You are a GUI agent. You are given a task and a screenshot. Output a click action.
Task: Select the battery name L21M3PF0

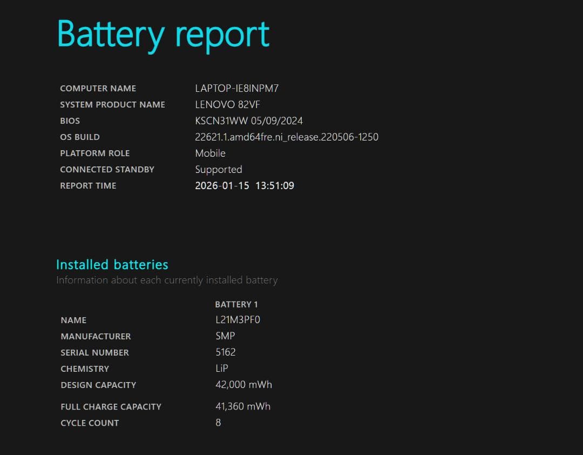tap(238, 319)
